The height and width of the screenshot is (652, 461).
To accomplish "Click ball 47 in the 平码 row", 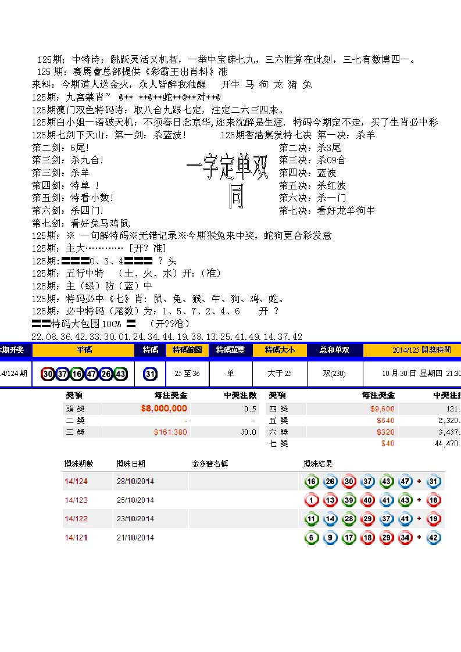I will point(91,374).
